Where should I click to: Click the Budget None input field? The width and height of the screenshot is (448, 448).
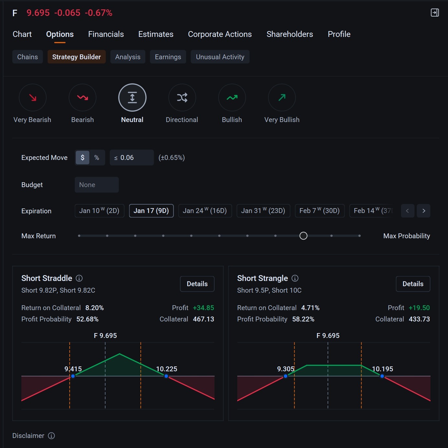point(97,185)
